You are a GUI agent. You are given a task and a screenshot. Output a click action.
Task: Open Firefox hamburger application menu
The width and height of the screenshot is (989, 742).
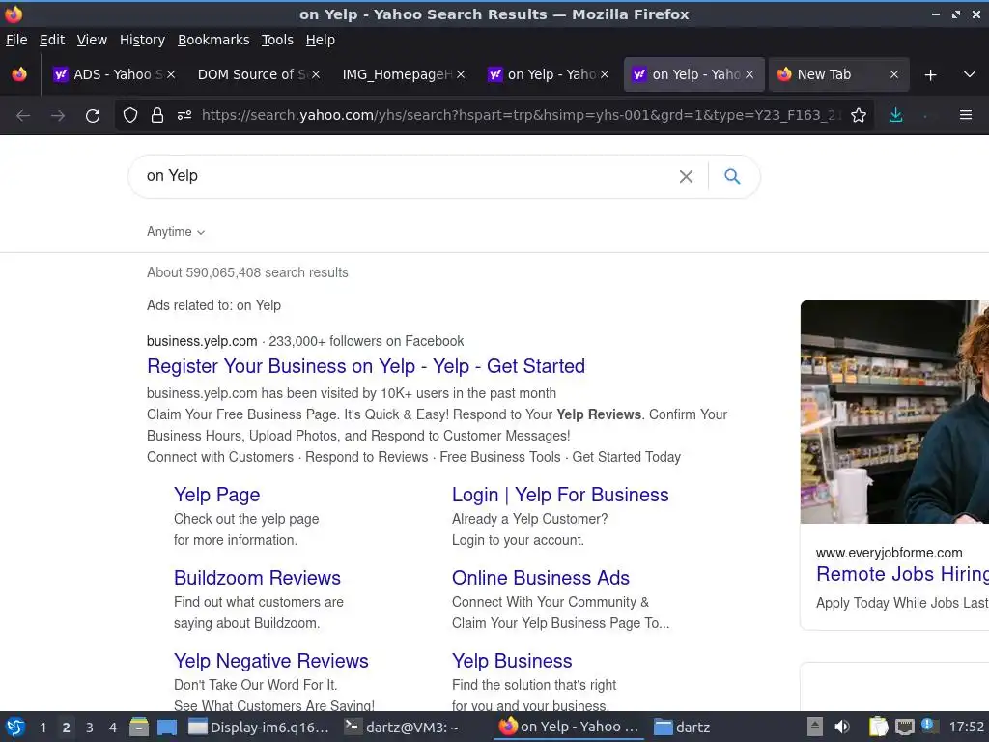pyautogui.click(x=966, y=116)
